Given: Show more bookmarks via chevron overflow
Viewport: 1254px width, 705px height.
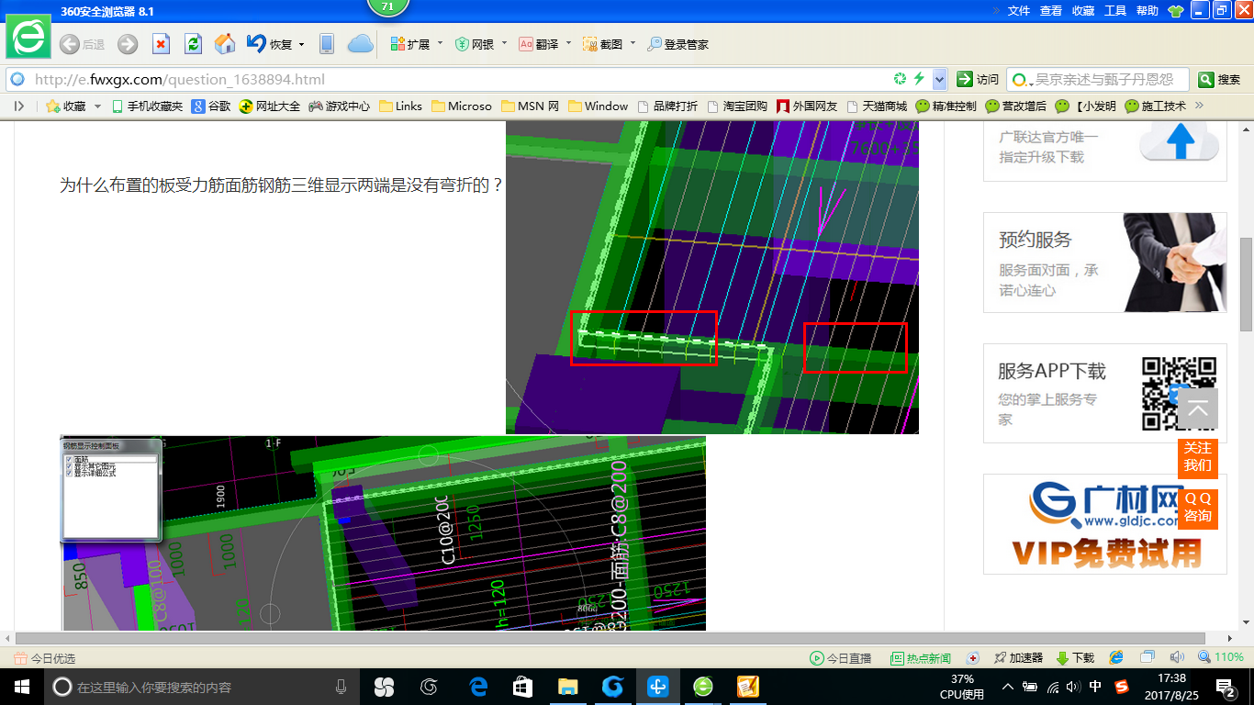Looking at the screenshot, I should tap(1199, 106).
